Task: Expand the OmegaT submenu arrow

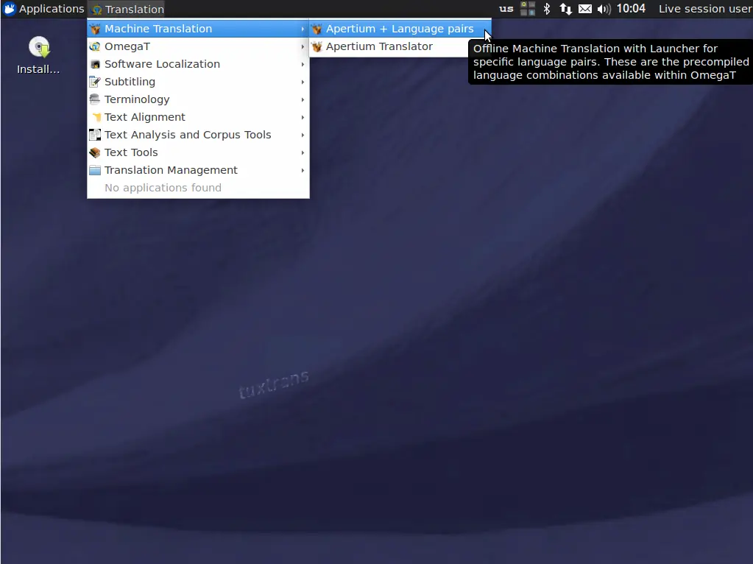Action: pos(303,46)
